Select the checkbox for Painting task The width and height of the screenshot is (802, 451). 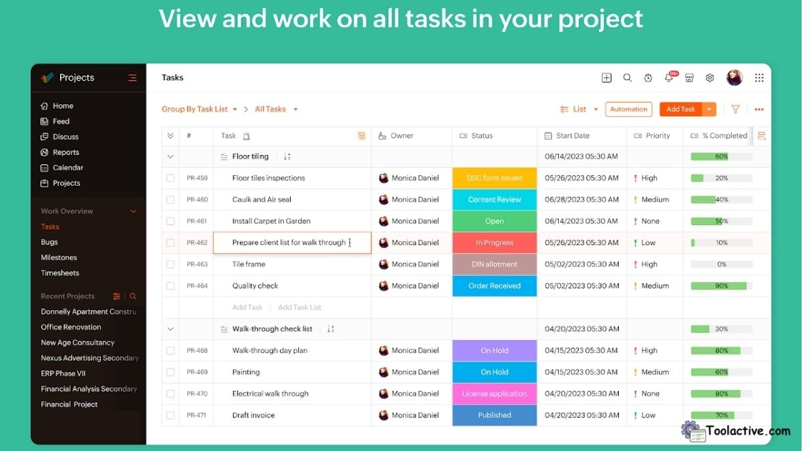(x=170, y=372)
